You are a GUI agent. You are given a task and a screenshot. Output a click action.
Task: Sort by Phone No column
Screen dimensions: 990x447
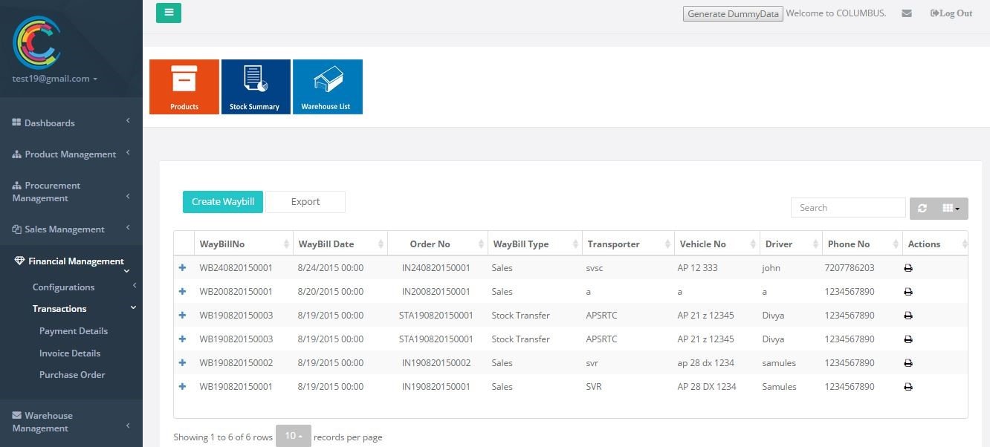[861, 244]
